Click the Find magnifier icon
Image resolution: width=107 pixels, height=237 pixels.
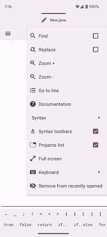(x=33, y=36)
